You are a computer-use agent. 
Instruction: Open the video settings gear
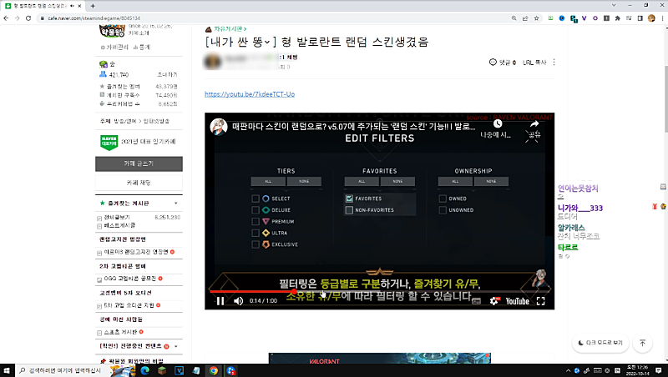pos(494,301)
